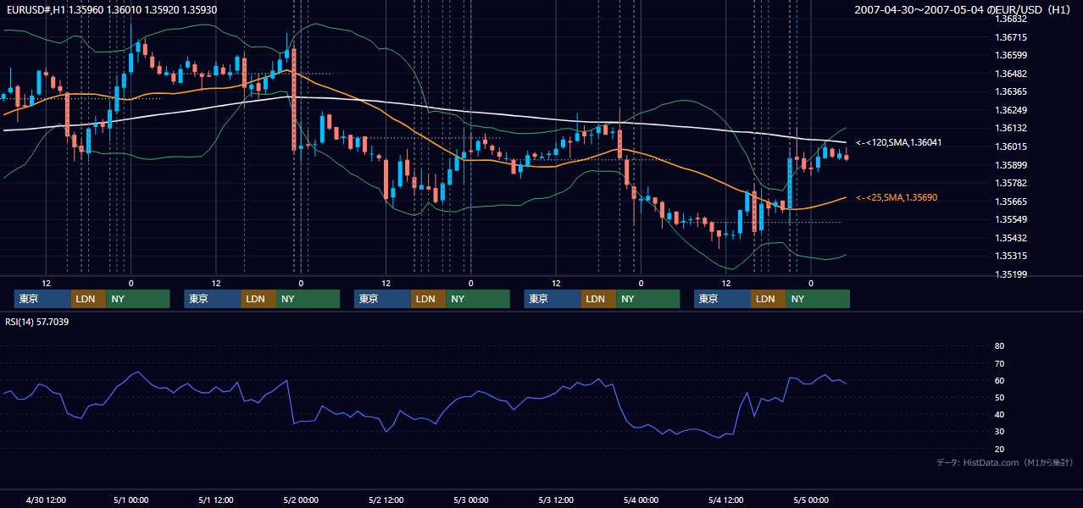
Task: Select the 5/4 00:00 time axis label
Action: (x=641, y=500)
